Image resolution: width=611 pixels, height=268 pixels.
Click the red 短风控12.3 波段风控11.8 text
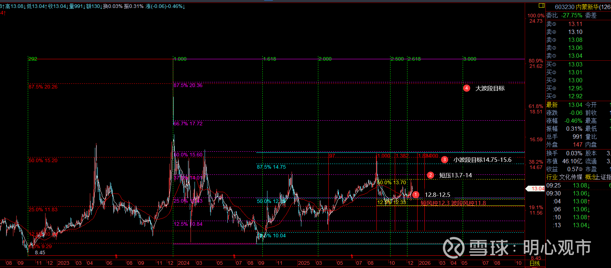click(453, 203)
